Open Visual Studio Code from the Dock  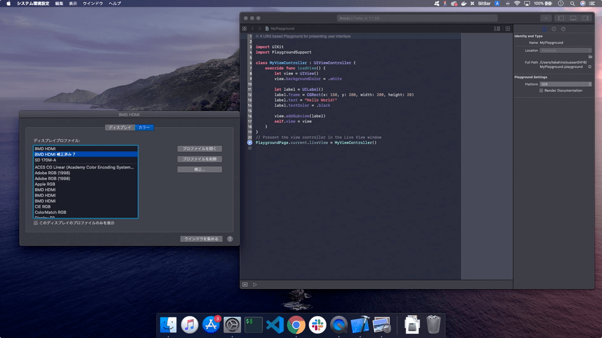pyautogui.click(x=274, y=325)
